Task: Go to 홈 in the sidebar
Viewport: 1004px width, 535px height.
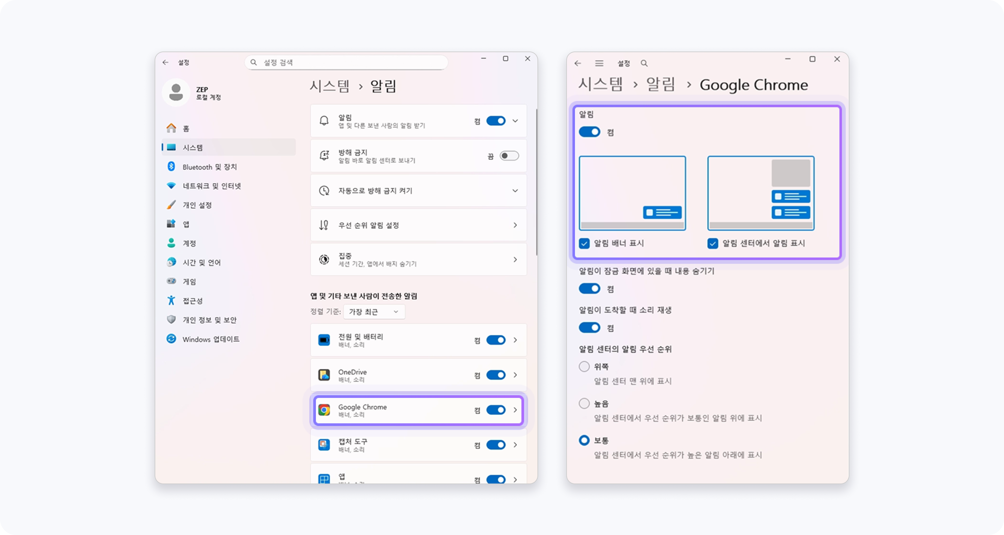Action: [229, 128]
